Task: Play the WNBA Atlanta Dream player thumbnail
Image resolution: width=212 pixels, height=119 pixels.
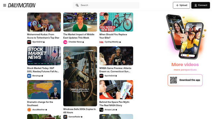Action: (x=116, y=56)
